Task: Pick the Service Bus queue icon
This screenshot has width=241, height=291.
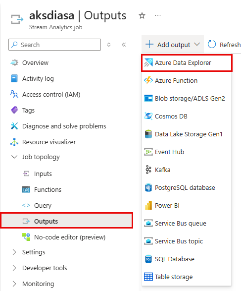Action: [x=148, y=223]
